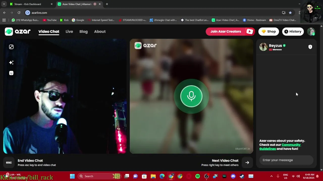Click the Next Video Chat label

point(225,160)
